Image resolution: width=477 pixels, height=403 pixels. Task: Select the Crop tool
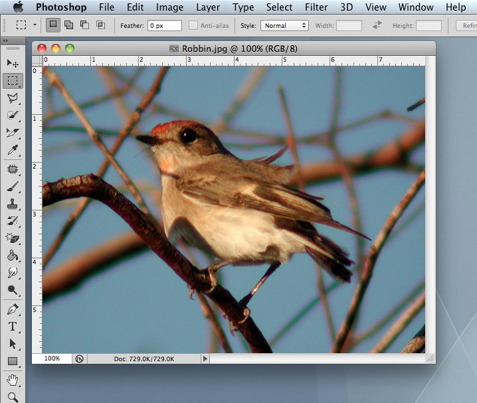point(13,133)
